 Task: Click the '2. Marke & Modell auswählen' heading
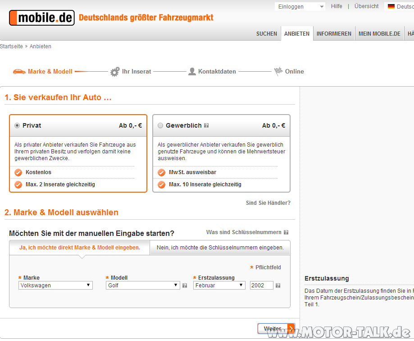point(62,212)
